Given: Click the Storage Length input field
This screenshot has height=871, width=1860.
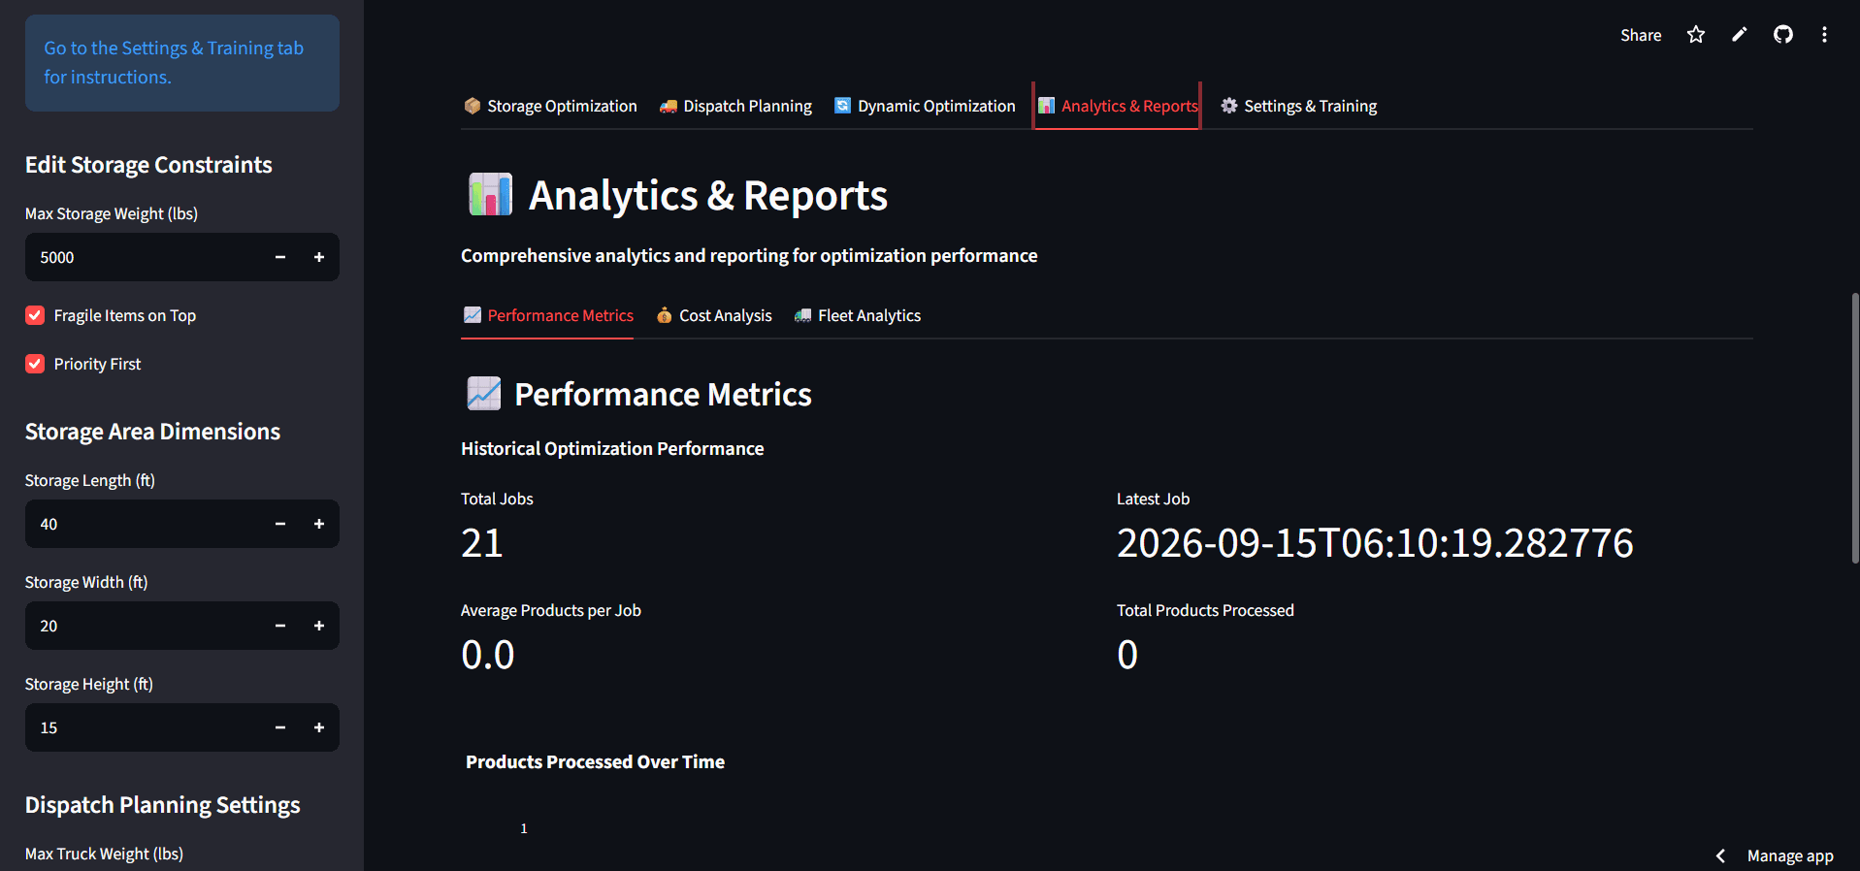Looking at the screenshot, I should point(144,524).
